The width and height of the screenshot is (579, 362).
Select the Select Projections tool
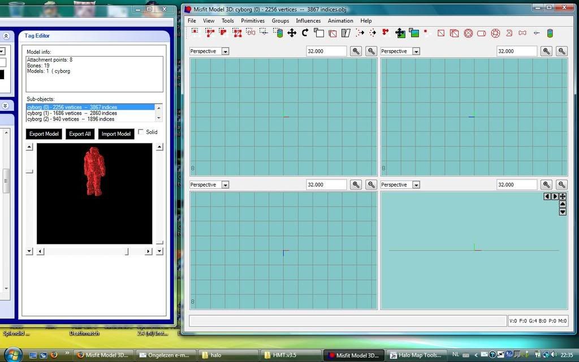[278, 33]
